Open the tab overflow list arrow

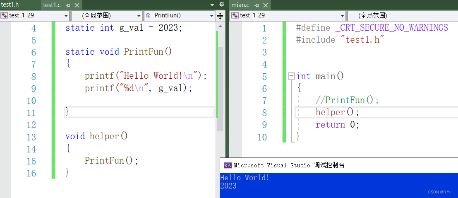click(212, 5)
